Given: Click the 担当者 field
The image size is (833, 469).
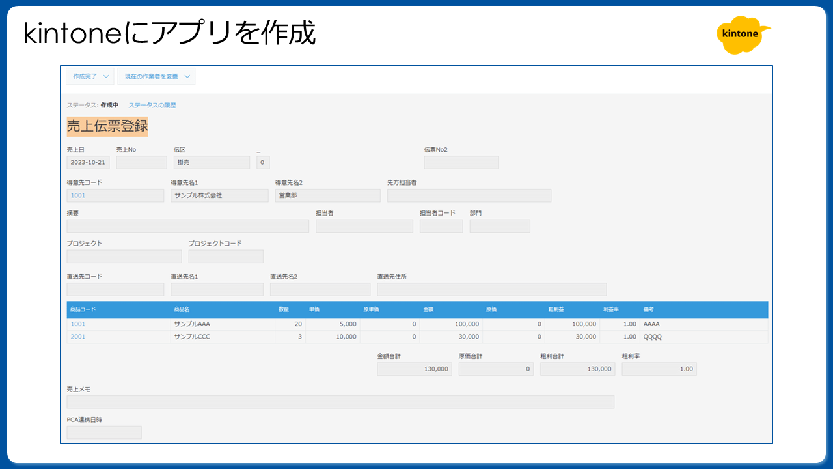Looking at the screenshot, I should [364, 226].
